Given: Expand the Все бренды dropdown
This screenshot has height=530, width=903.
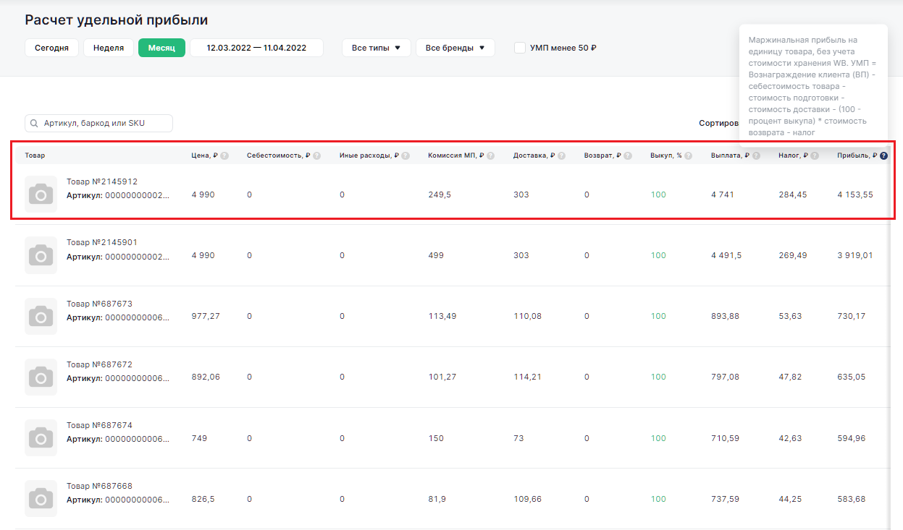Looking at the screenshot, I should pos(455,48).
